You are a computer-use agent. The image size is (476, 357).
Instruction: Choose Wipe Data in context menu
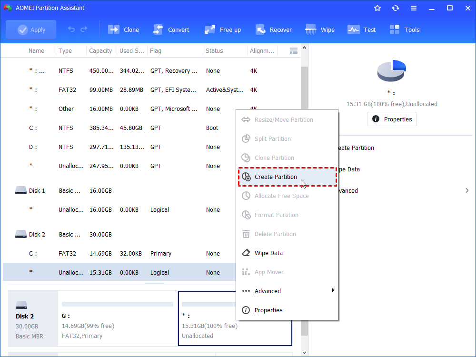coord(287,253)
